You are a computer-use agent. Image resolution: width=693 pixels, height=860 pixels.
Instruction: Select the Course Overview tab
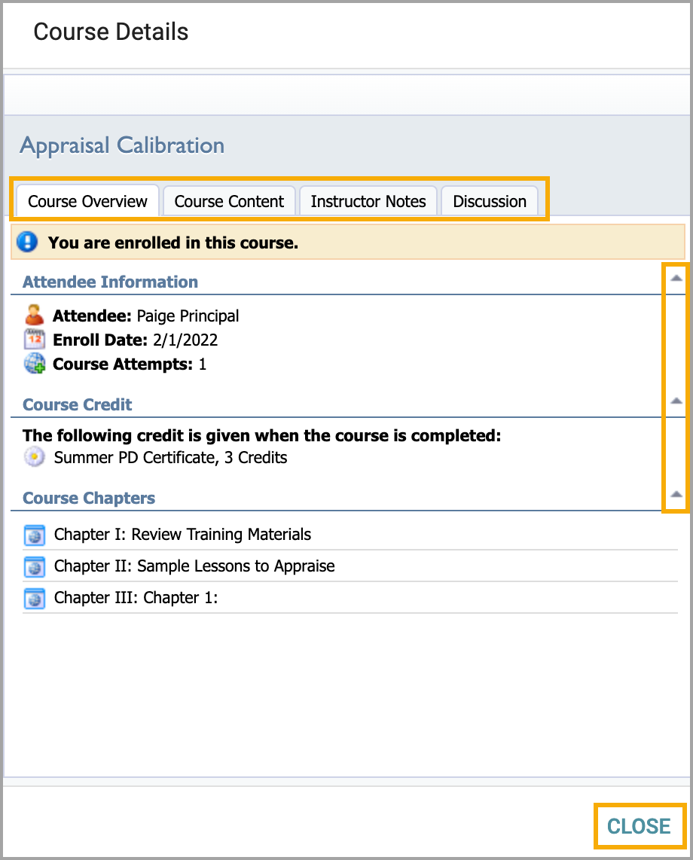coord(88,201)
